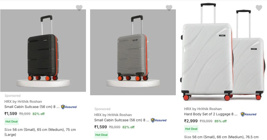The height and width of the screenshot is (140, 267).
Task: Open the white two-piece luggage set image
Action: click(x=223, y=52)
